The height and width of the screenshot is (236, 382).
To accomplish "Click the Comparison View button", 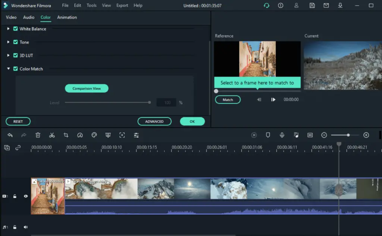I will pyautogui.click(x=87, y=88).
